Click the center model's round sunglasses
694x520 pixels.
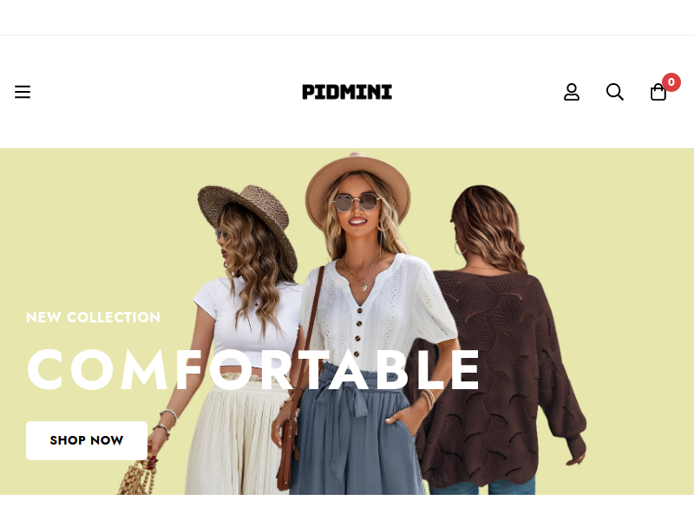pyautogui.click(x=357, y=203)
